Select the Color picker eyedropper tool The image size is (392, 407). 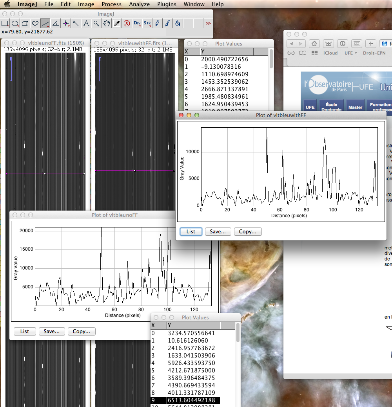coord(116,23)
